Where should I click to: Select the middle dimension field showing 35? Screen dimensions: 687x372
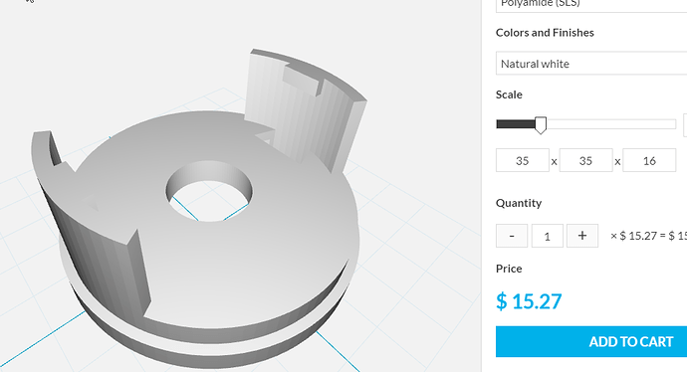pyautogui.click(x=585, y=160)
